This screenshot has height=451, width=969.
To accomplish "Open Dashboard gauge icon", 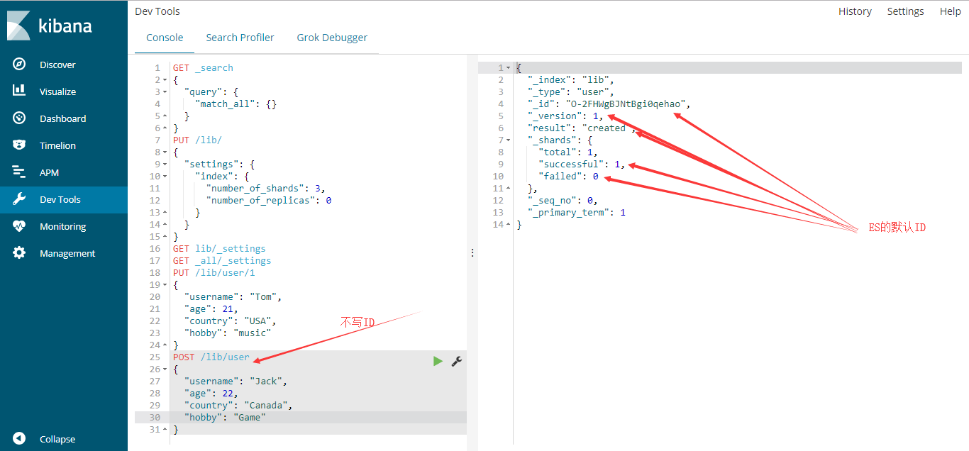I will (19, 118).
